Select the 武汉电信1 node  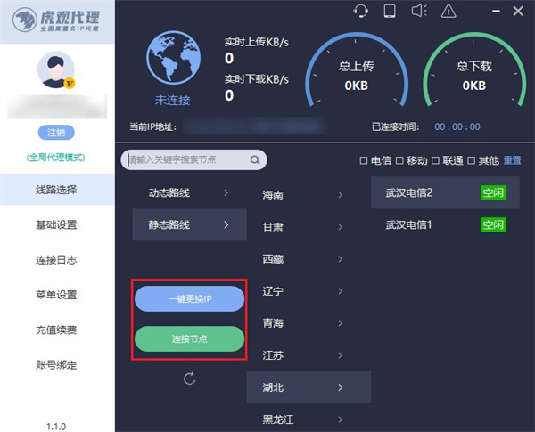(x=445, y=224)
